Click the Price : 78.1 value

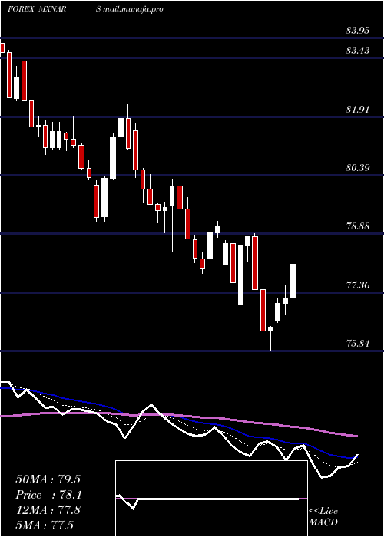point(48,495)
